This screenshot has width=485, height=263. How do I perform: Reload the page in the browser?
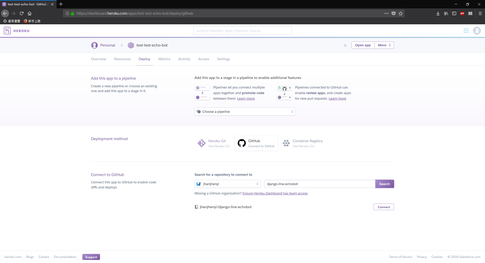21,13
